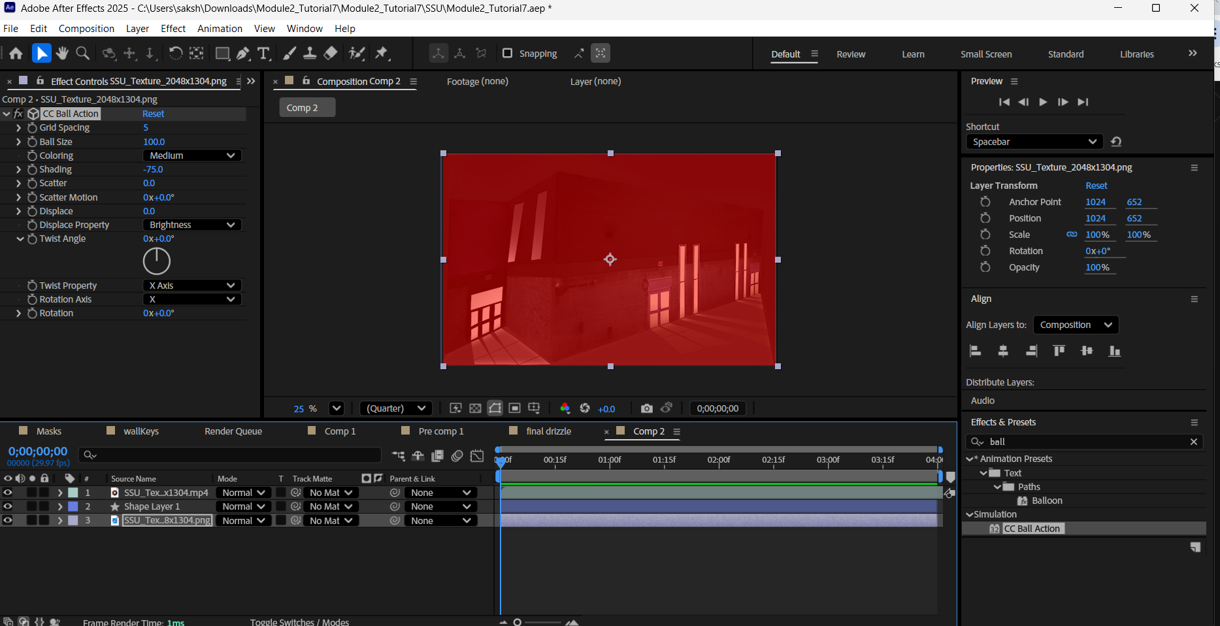1220x626 pixels.
Task: Hide the Shape Layer 1 layer
Action: pyautogui.click(x=8, y=506)
